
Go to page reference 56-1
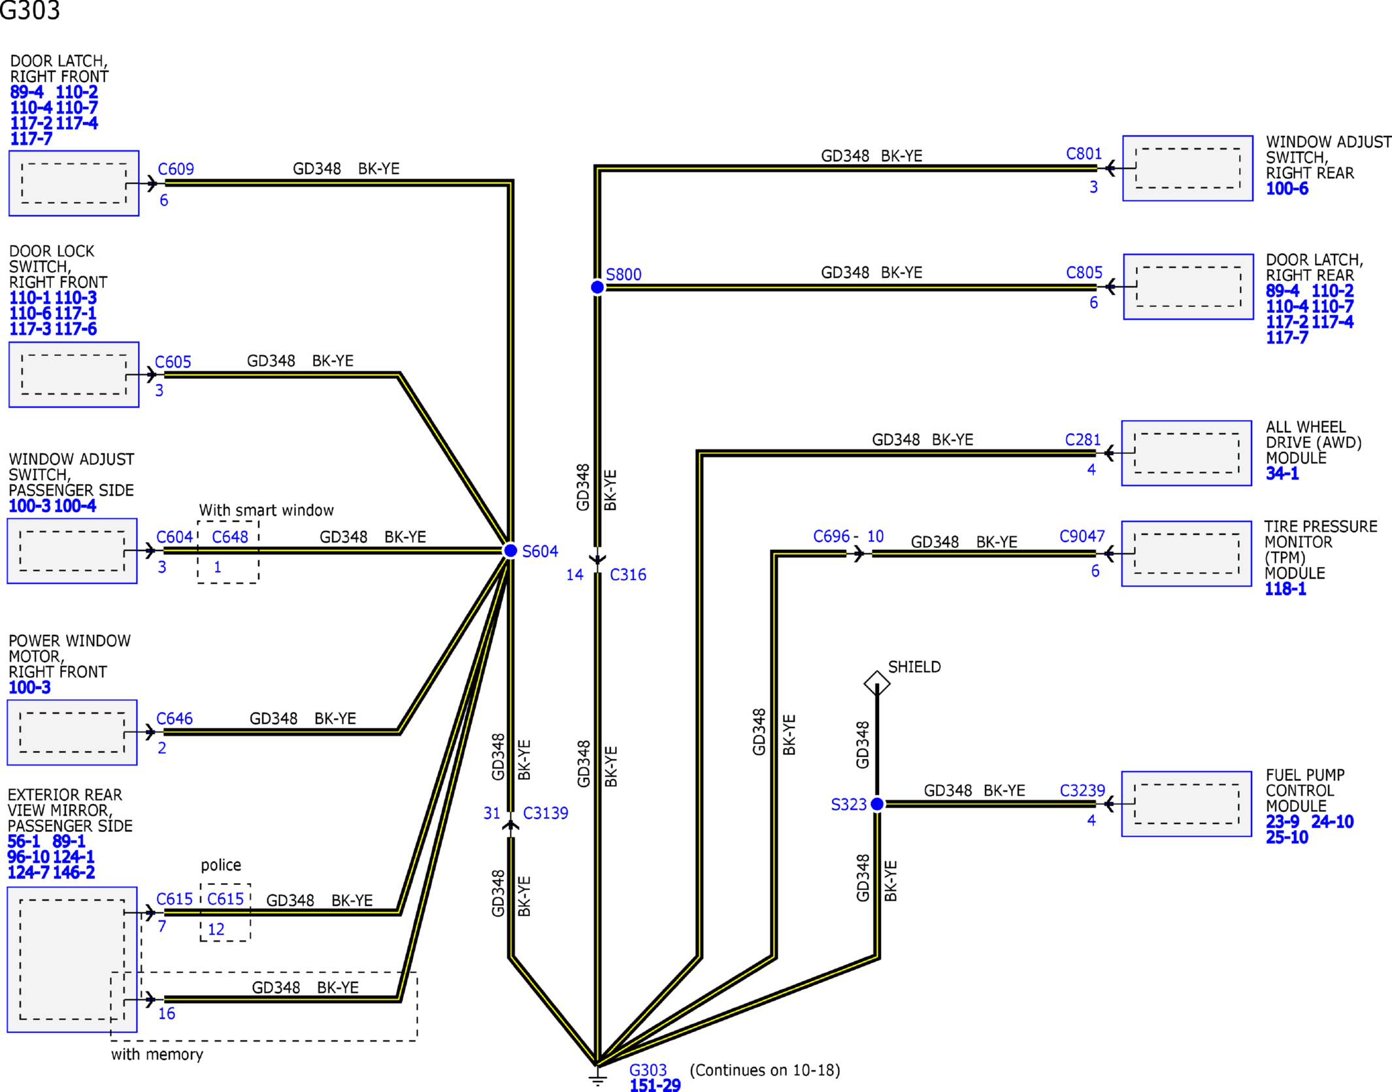pyautogui.click(x=24, y=841)
